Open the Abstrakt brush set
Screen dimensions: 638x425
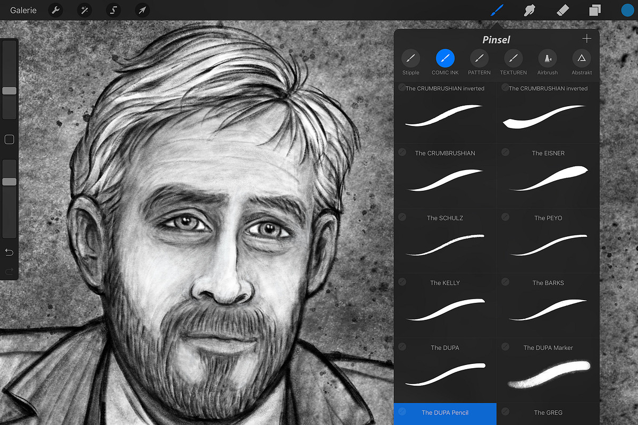(x=582, y=62)
